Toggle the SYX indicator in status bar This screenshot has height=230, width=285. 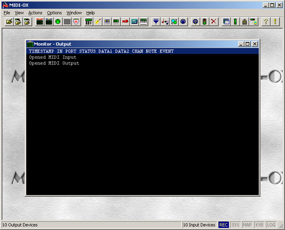(236, 225)
